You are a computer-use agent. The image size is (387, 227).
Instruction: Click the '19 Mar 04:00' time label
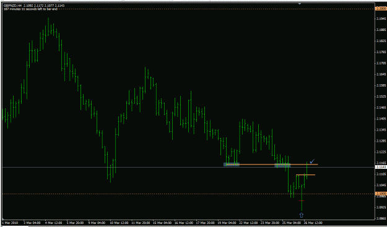227,223
